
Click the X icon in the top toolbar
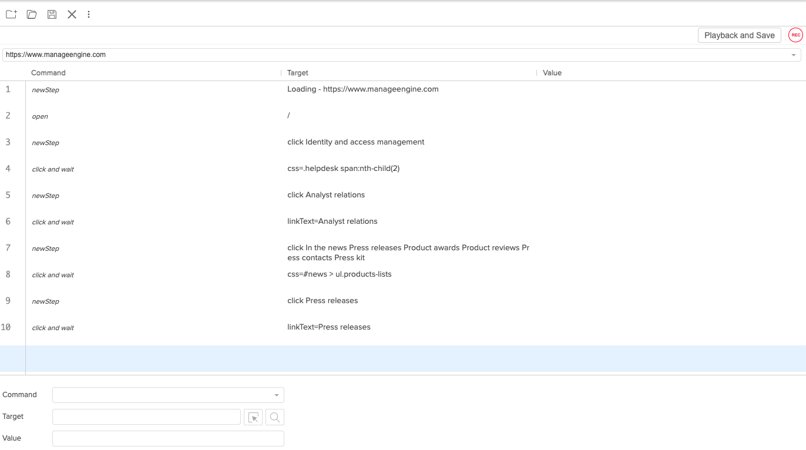[x=72, y=14]
